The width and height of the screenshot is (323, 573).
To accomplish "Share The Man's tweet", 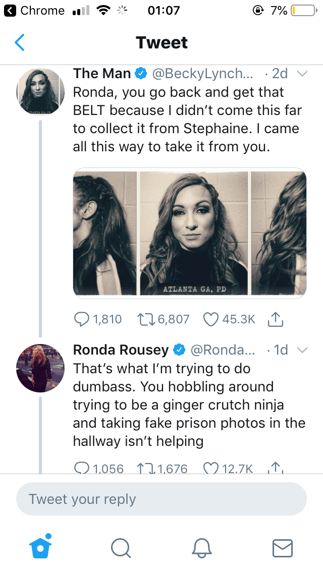I will point(273,319).
